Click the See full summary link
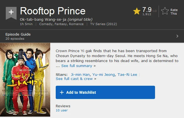Image resolution: width=184 pixels, height=118 pixels. click(x=77, y=66)
